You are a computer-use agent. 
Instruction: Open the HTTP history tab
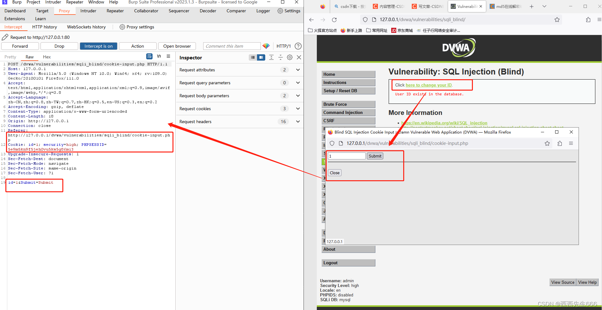45,27
